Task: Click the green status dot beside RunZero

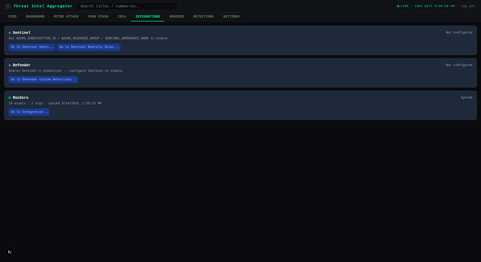Action: pyautogui.click(x=10, y=98)
